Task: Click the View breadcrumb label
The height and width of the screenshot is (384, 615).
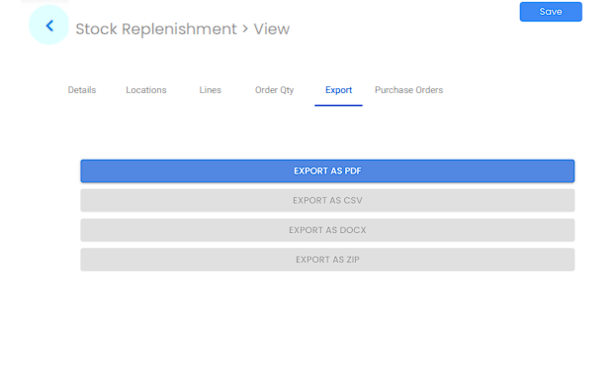Action: pyautogui.click(x=272, y=29)
